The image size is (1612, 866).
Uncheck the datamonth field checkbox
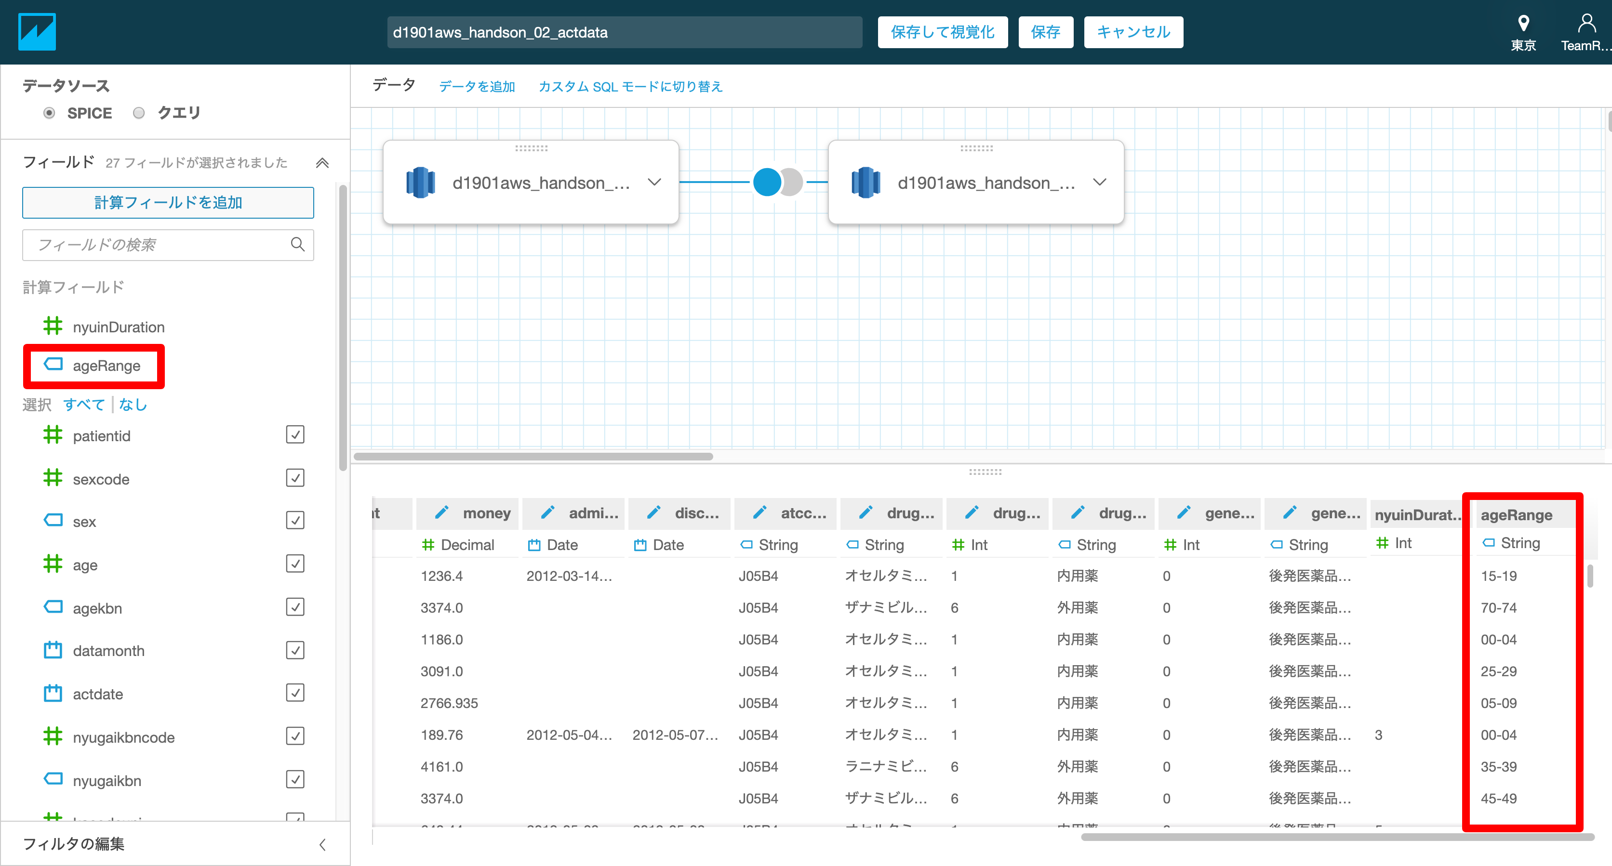(x=295, y=650)
